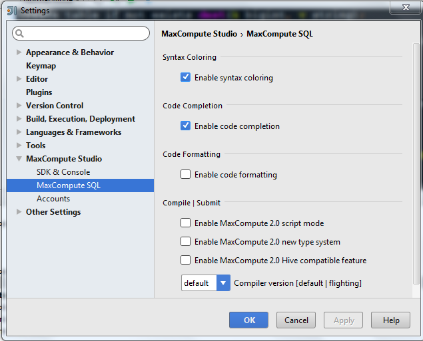Close the Settings dialog window
Image resolution: width=423 pixels, height=341 pixels.
(406, 7)
